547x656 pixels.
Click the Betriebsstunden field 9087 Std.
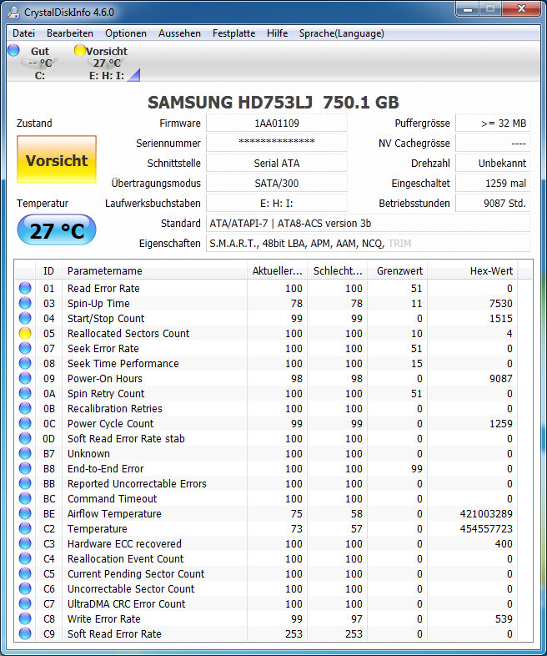493,203
